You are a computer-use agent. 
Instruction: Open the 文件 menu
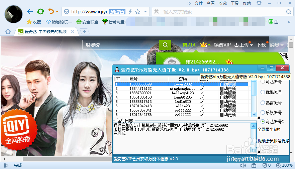pyautogui.click(x=198, y=3)
